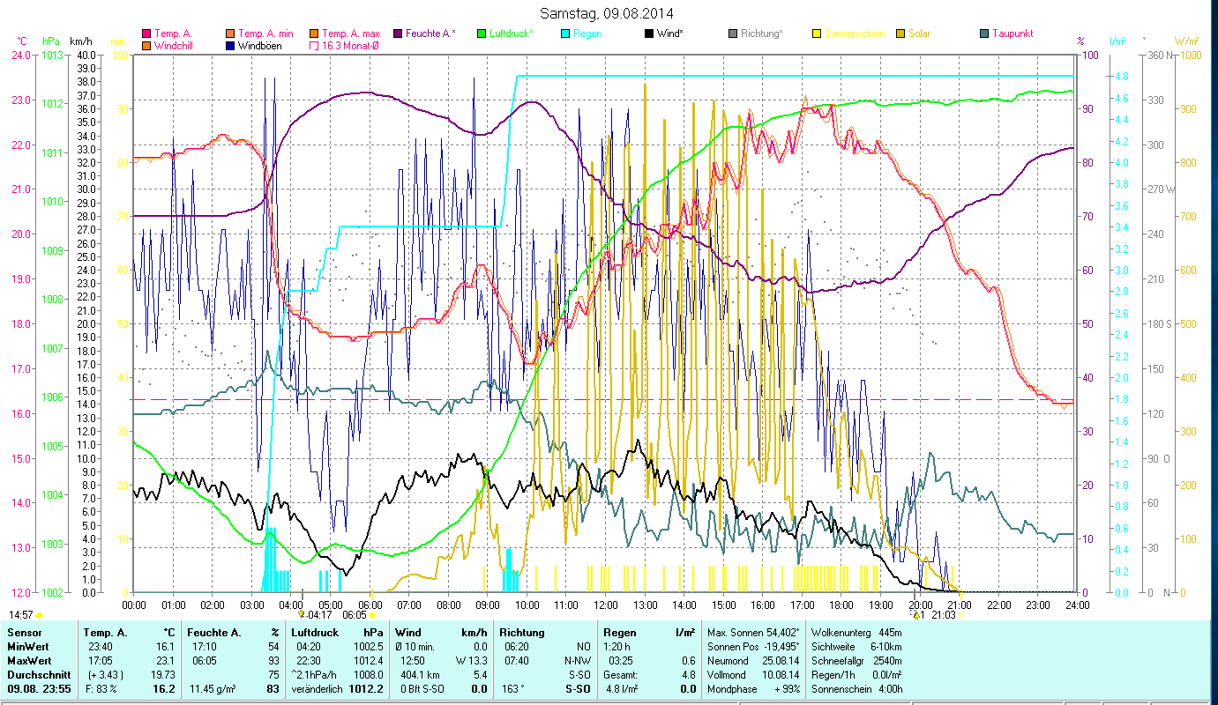Click the 'MaxWert' row label
This screenshot has height=705, width=1218.
pyautogui.click(x=30, y=661)
